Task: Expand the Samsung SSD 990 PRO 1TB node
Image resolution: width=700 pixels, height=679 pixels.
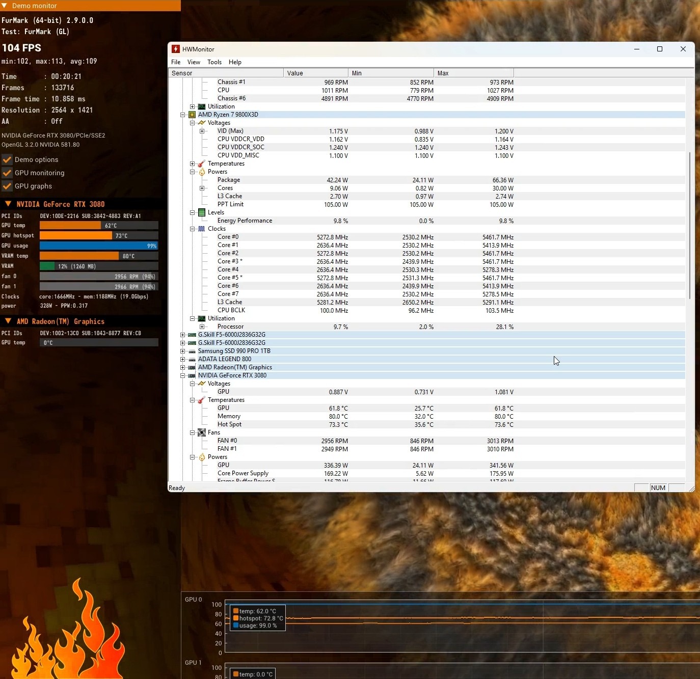Action: (183, 351)
